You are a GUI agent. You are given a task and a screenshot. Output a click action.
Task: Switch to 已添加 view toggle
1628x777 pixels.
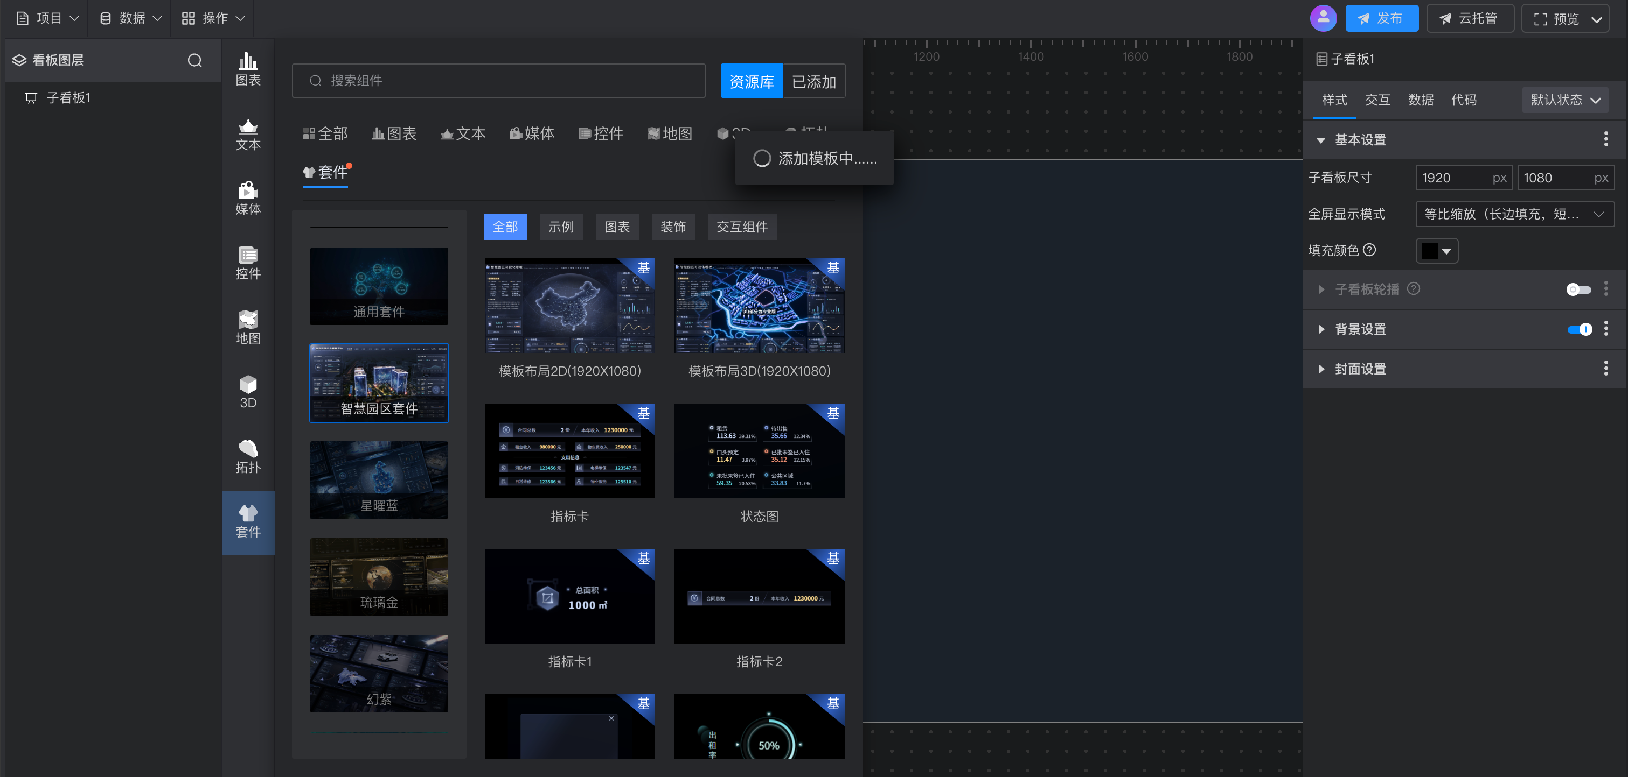tap(813, 81)
